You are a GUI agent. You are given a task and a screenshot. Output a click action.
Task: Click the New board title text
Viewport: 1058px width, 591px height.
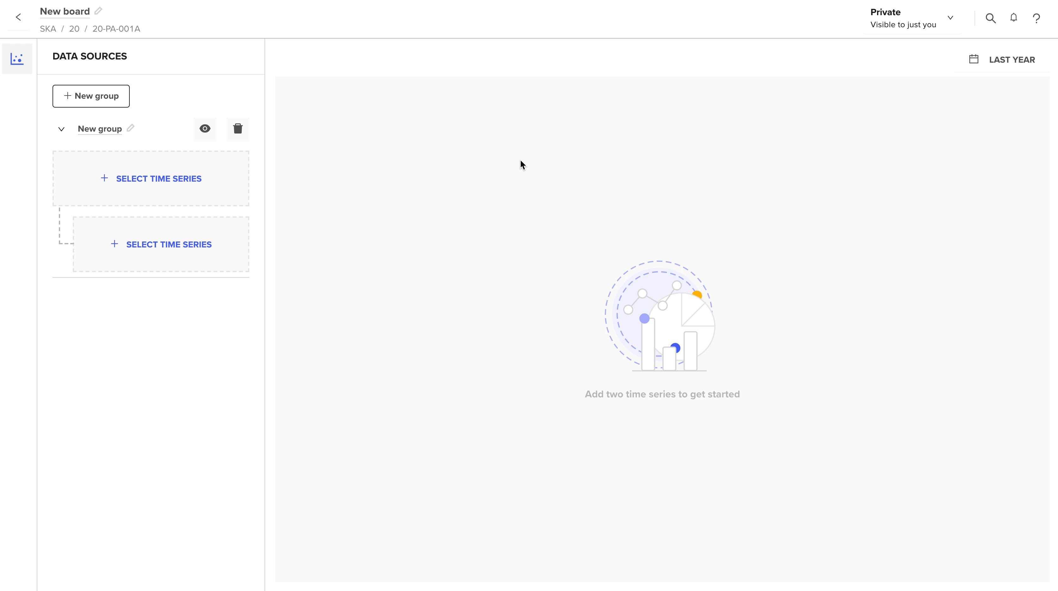coord(65,11)
